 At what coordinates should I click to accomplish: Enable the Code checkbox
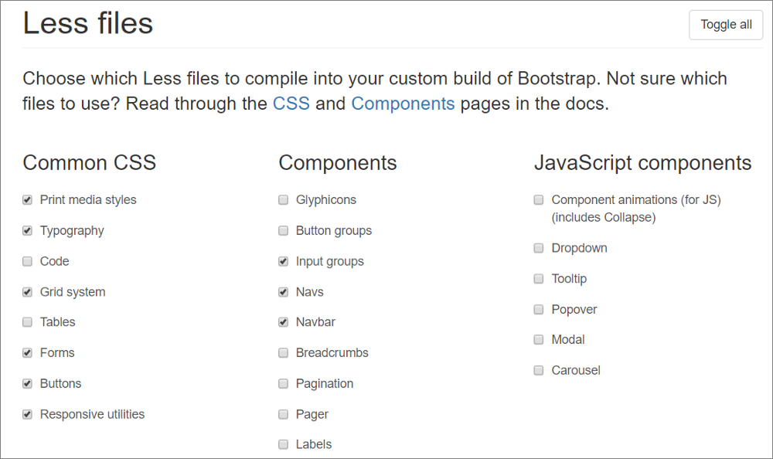[x=28, y=261]
